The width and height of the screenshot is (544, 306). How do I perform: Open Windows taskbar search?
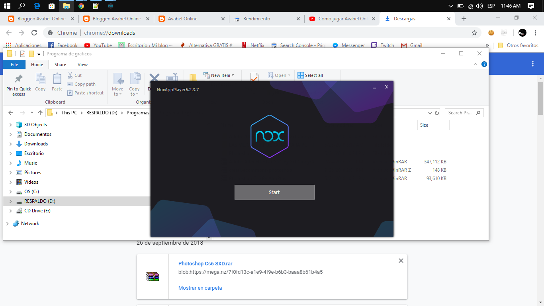(x=22, y=6)
